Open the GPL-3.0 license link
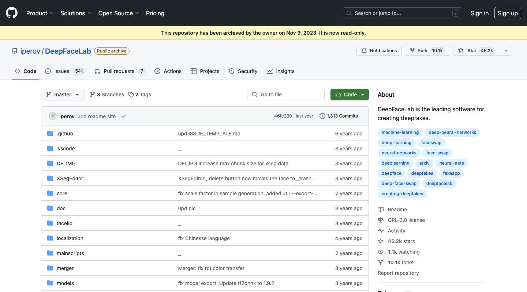Image resolution: width=527 pixels, height=292 pixels. coord(406,220)
